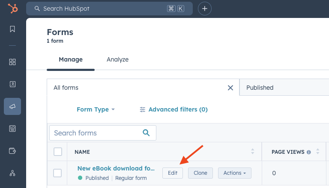
Task: Expand the Form Type dropdown
Action: 96,109
